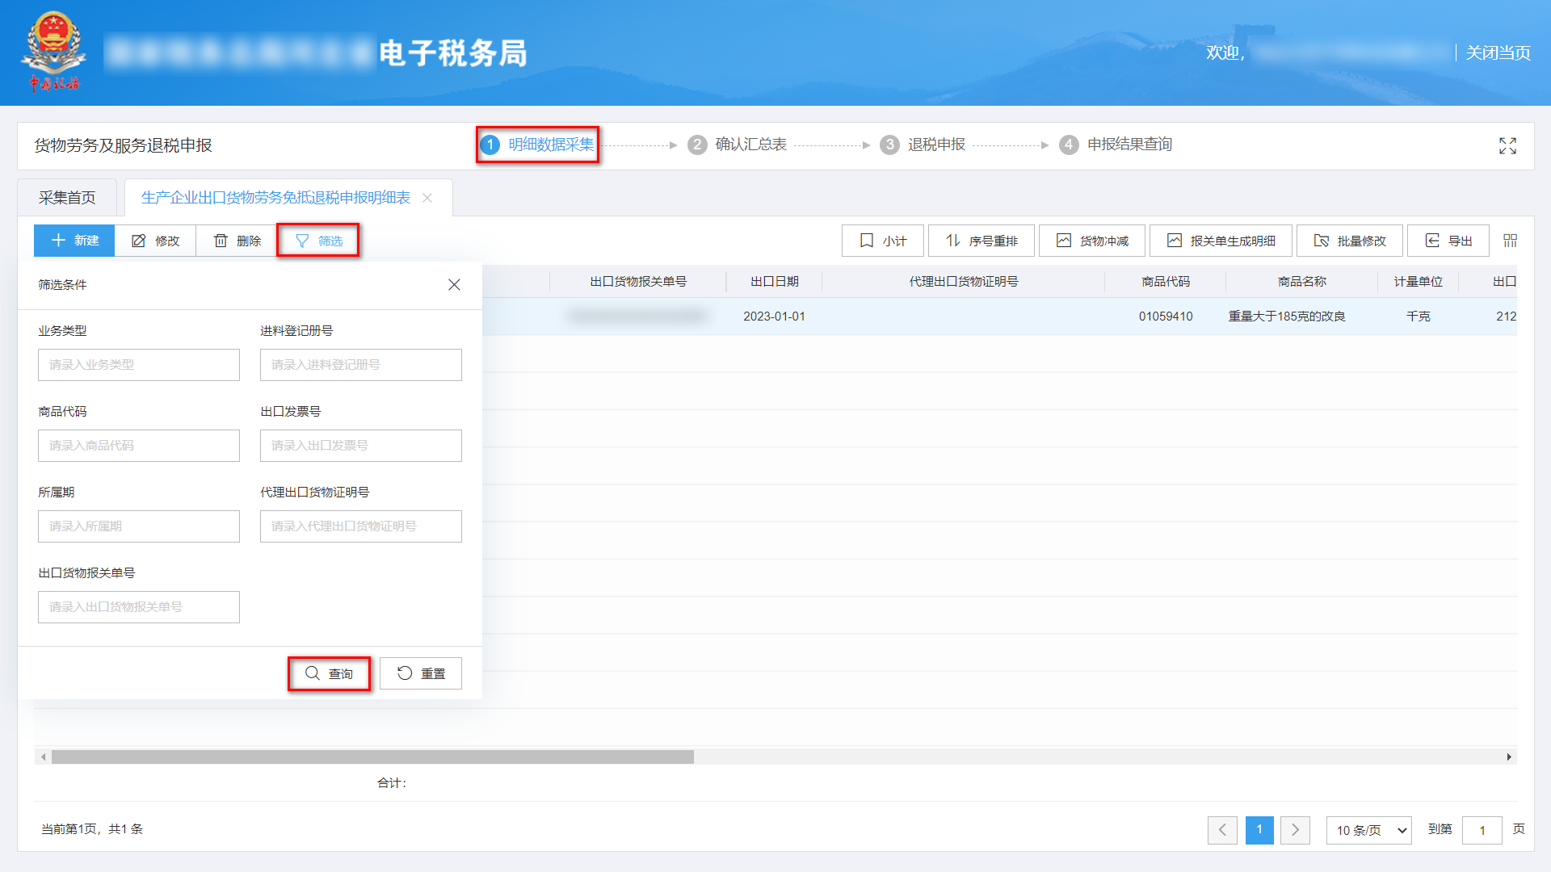Open the column settings grid icon
1551x872 pixels.
(x=1510, y=240)
